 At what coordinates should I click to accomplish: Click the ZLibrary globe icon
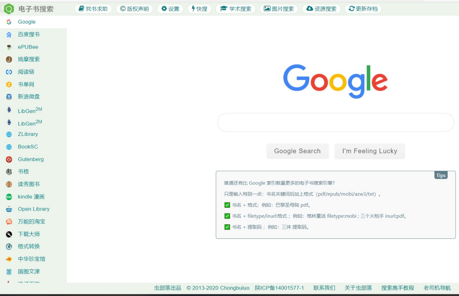pos(9,134)
